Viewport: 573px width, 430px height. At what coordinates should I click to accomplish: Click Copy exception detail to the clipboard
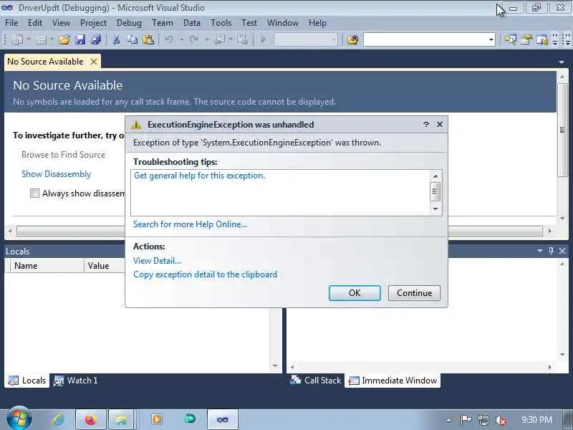click(206, 274)
